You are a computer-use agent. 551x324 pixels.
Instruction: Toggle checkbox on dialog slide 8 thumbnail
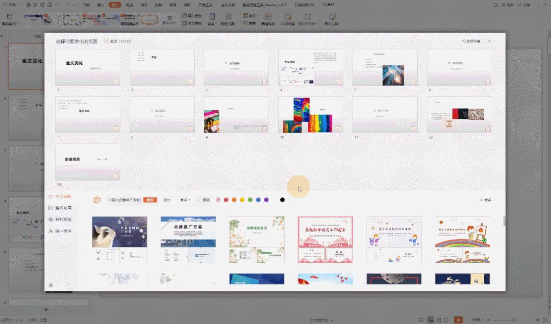tap(190, 129)
